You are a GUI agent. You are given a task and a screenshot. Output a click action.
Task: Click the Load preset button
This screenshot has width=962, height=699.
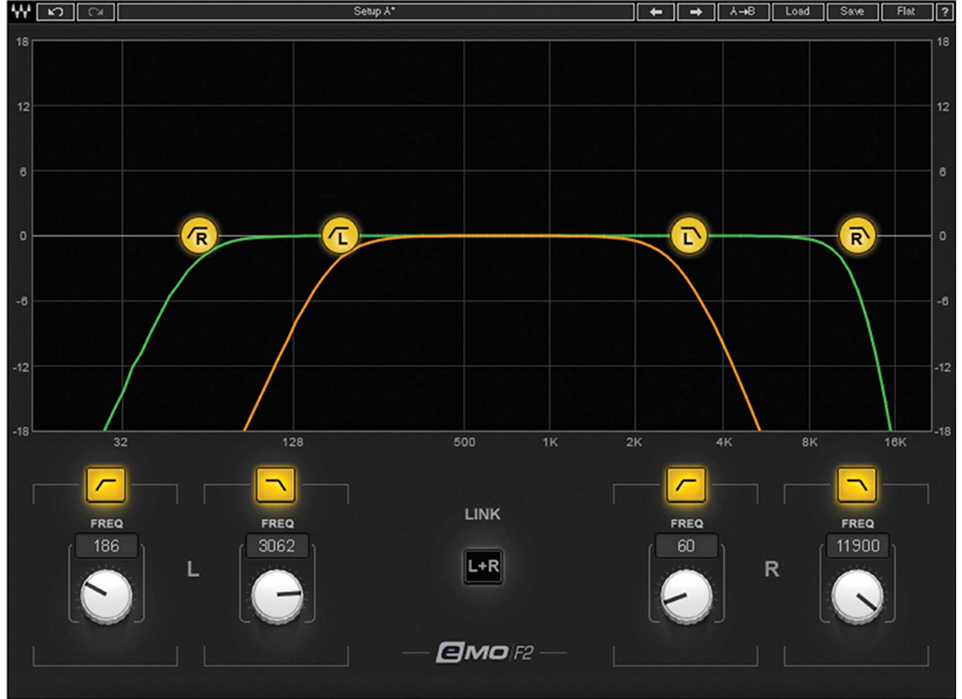pyautogui.click(x=797, y=11)
